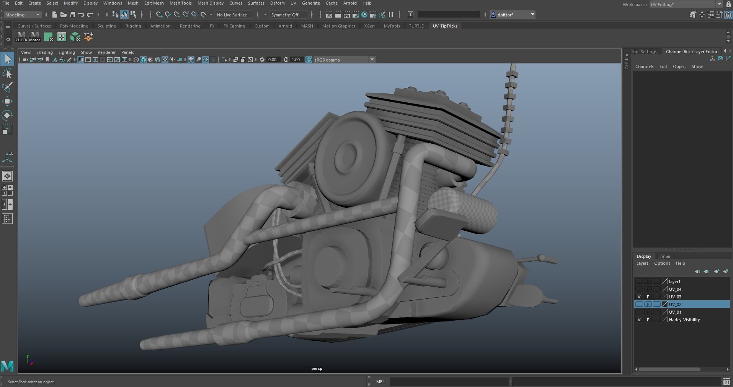Open the No Live Surface field dropdown

coord(234,15)
